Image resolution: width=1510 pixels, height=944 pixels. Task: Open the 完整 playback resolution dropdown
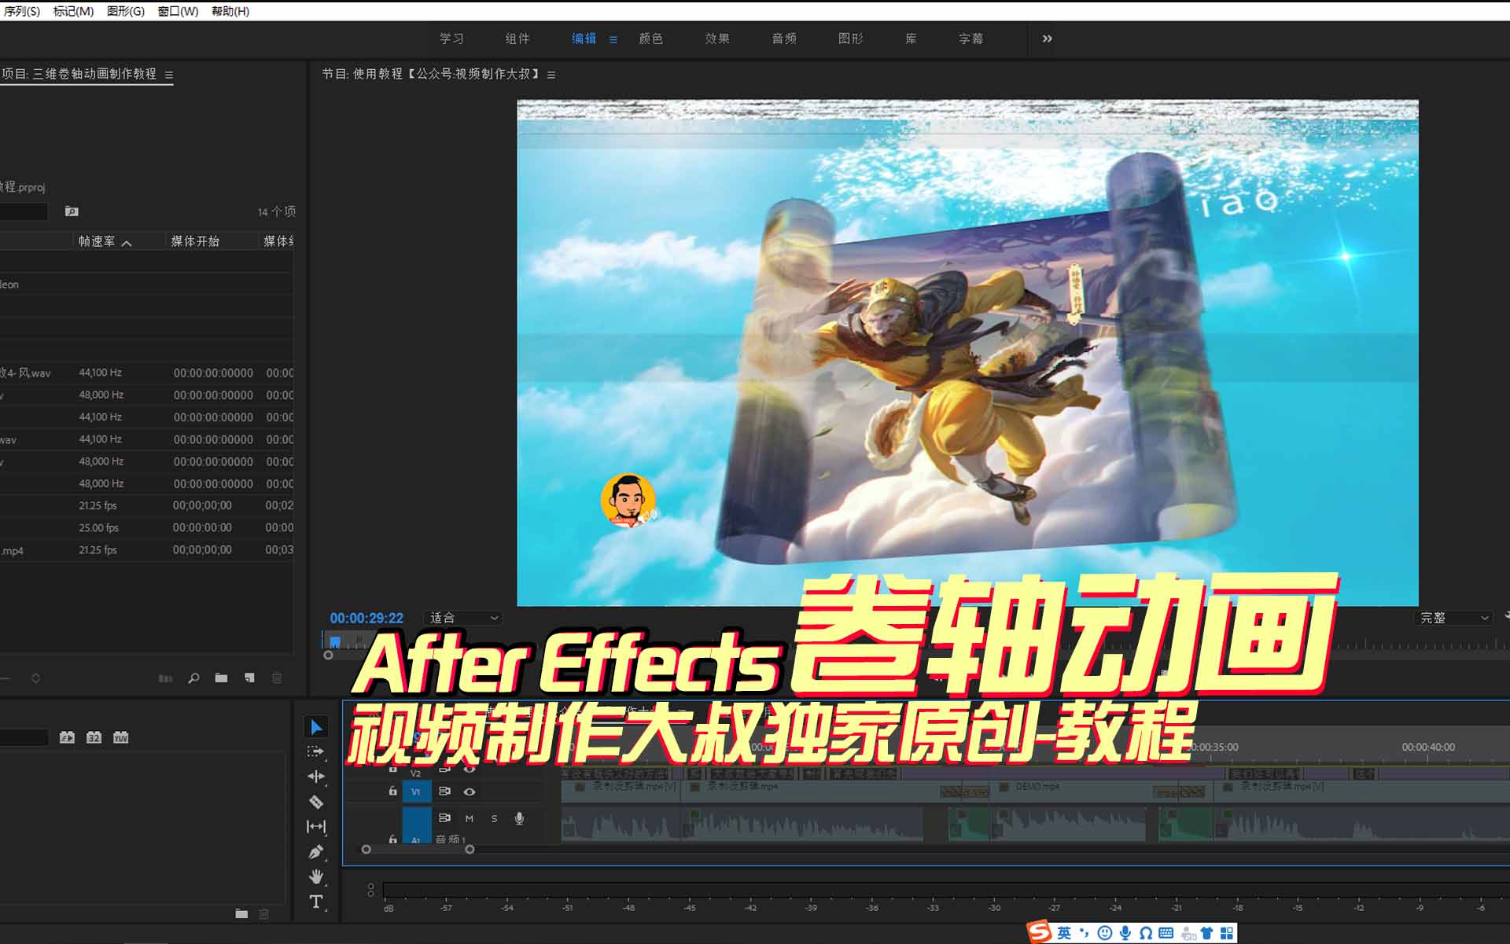pyautogui.click(x=1453, y=618)
